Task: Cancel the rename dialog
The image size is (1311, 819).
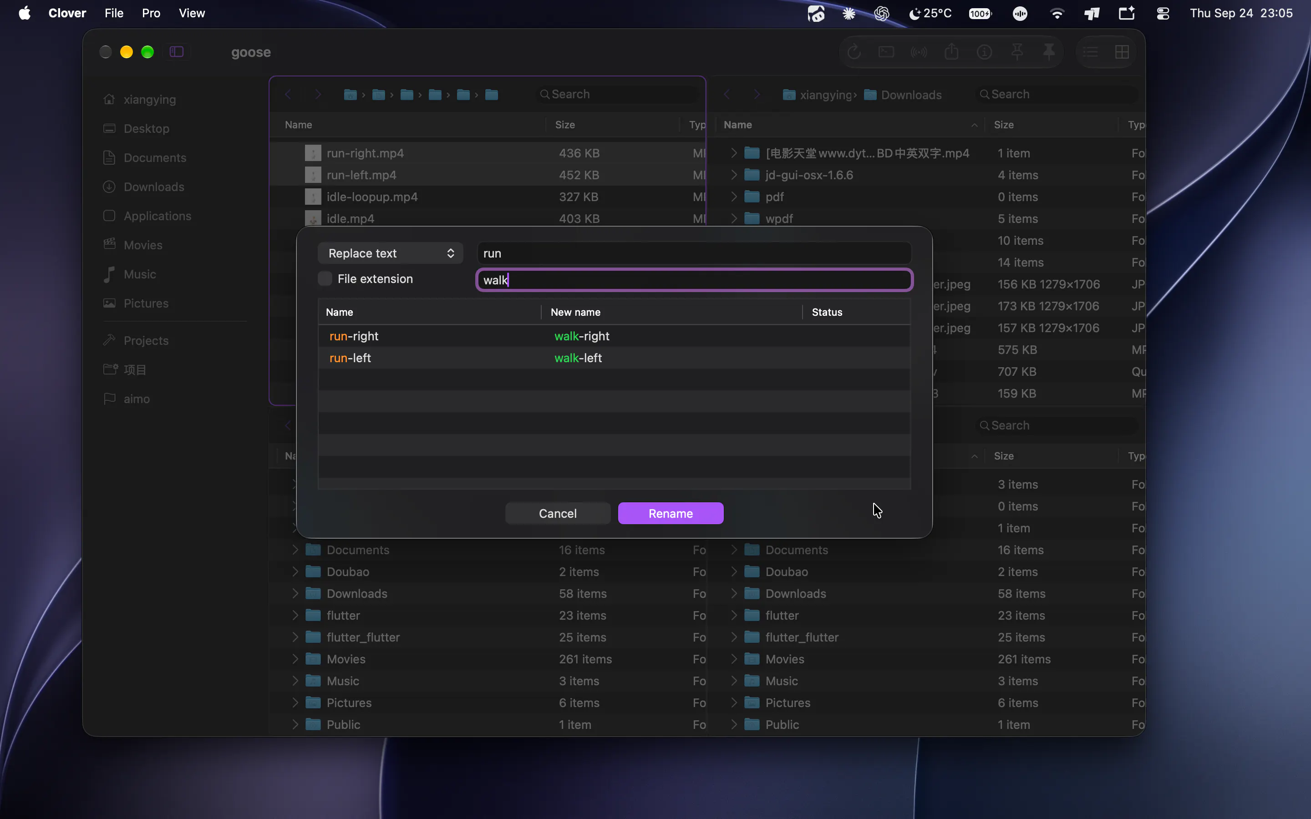Action: tap(558, 514)
